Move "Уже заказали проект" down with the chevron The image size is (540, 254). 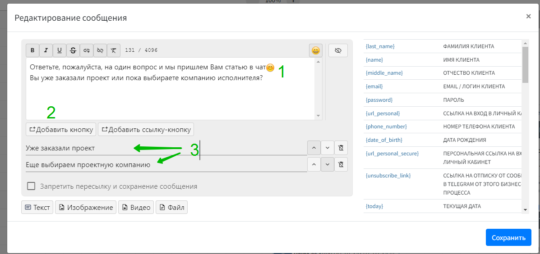point(328,148)
